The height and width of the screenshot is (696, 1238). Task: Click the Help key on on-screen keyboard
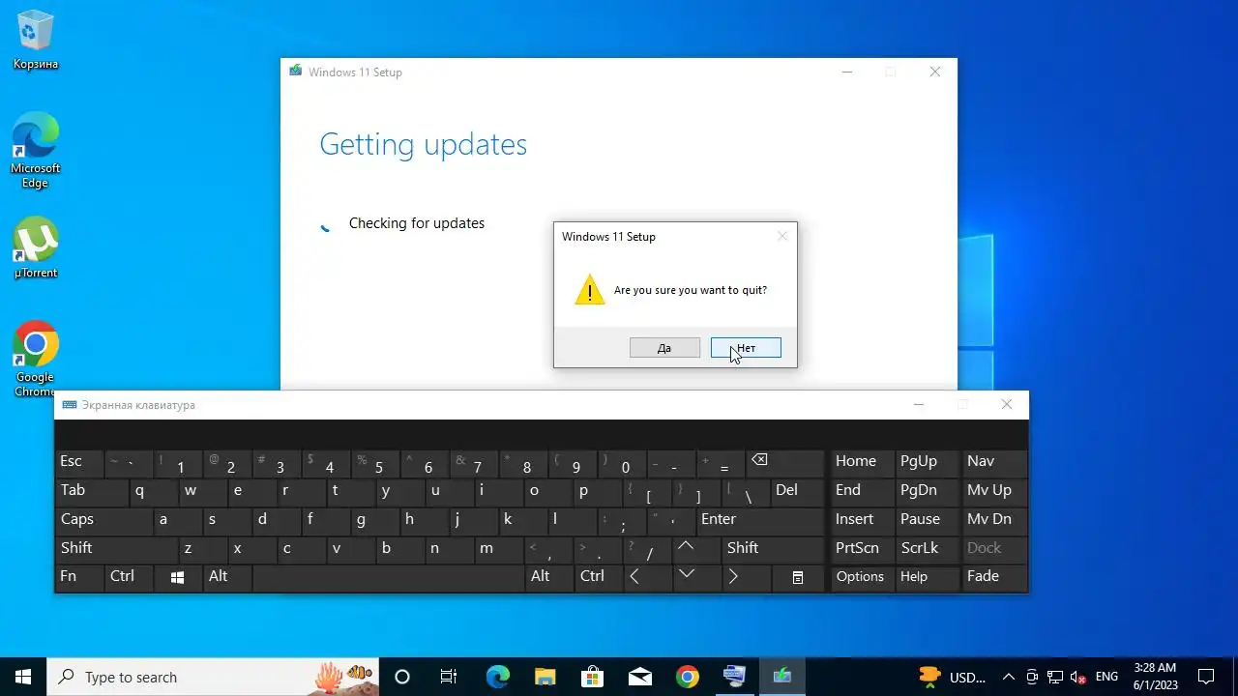[927, 578]
